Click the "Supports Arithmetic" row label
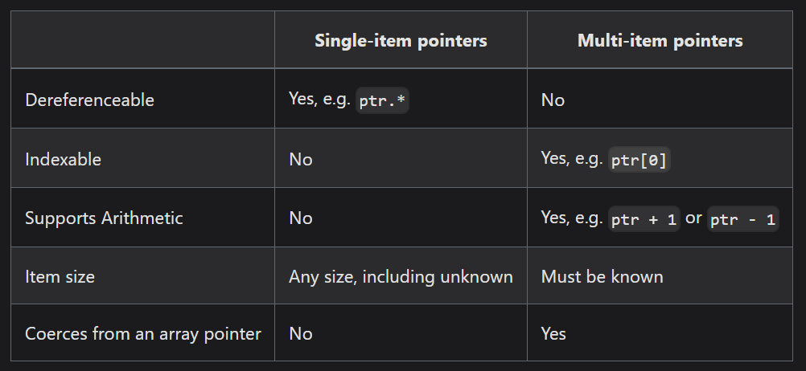 (x=104, y=218)
